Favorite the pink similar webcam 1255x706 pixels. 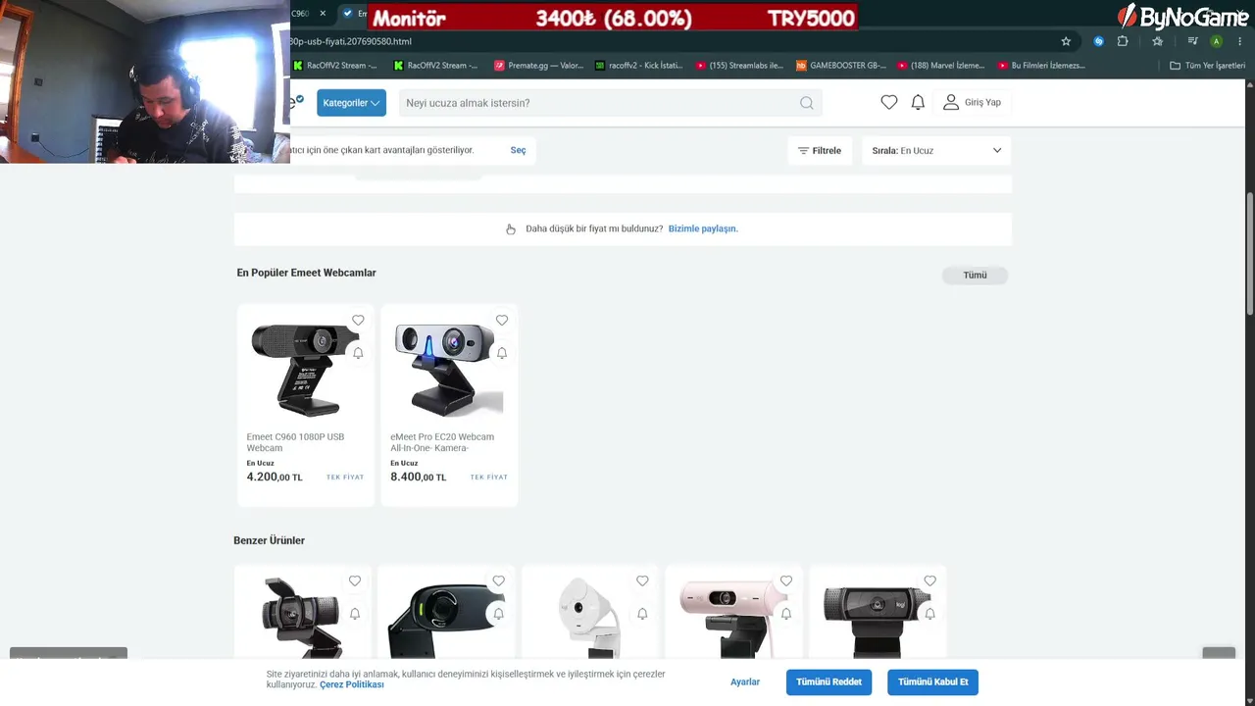point(786,581)
